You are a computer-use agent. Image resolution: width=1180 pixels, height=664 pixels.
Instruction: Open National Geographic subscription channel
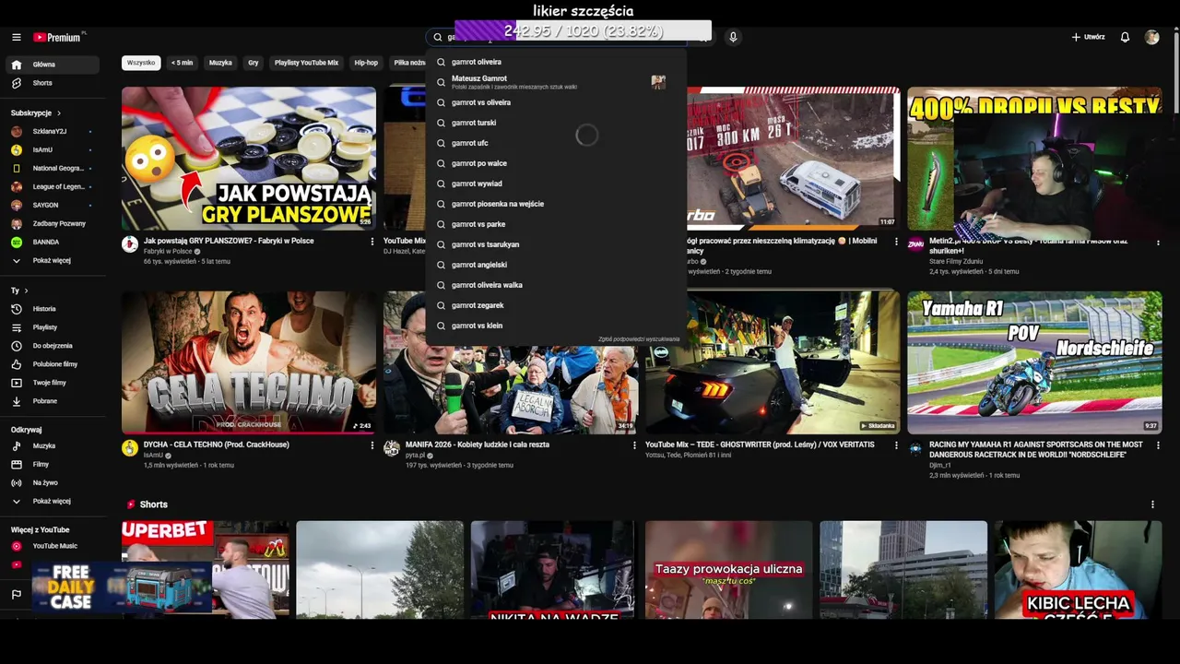(x=52, y=168)
